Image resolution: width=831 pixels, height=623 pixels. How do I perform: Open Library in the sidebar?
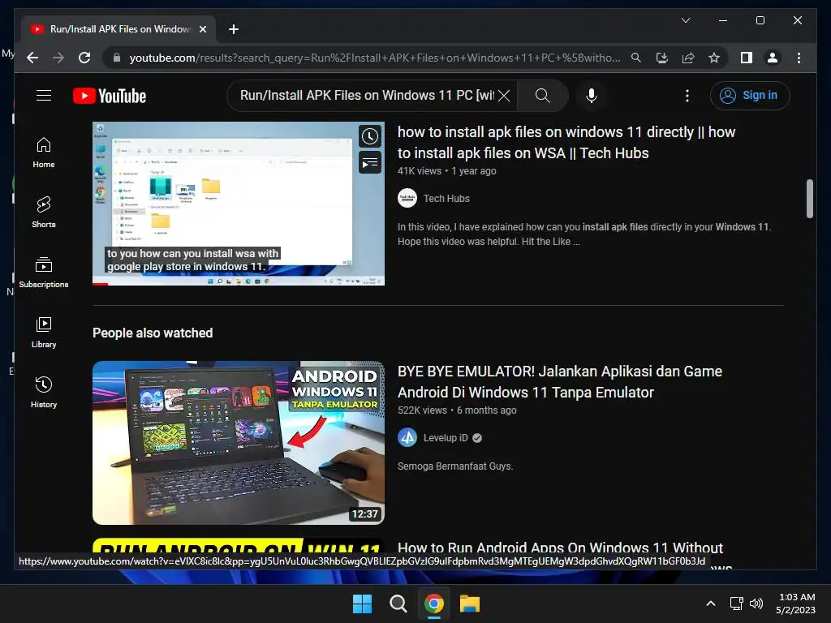tap(44, 332)
